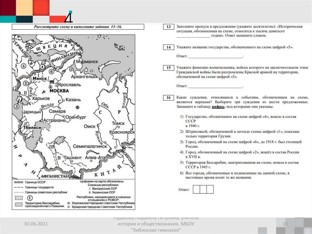The width and height of the screenshot is (312, 234).
Task: Click the АФГАНИСТАН country label
Action: pyautogui.click(x=55, y=176)
